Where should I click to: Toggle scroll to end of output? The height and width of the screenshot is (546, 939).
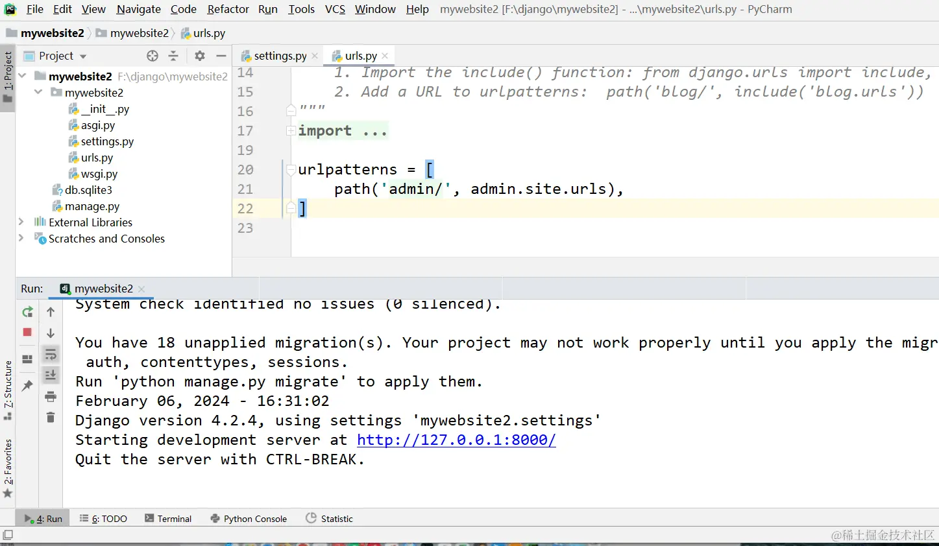[51, 375]
